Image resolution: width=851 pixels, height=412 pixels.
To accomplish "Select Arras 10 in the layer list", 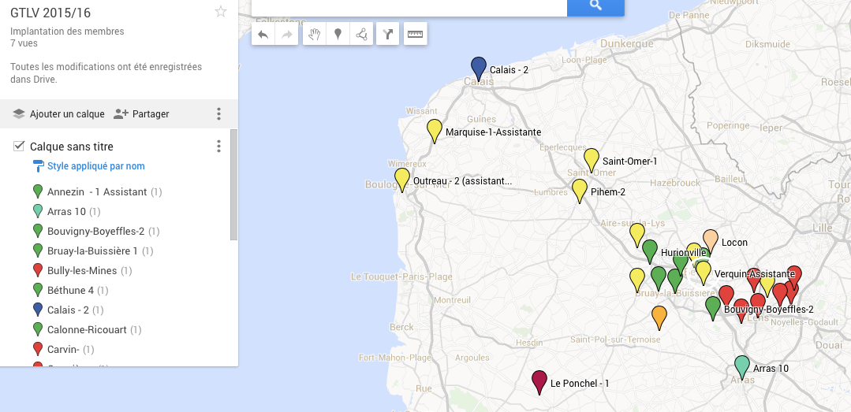I will 66,211.
